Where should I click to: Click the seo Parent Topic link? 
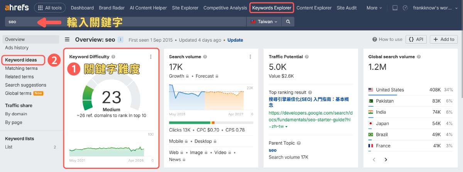coord(272,150)
